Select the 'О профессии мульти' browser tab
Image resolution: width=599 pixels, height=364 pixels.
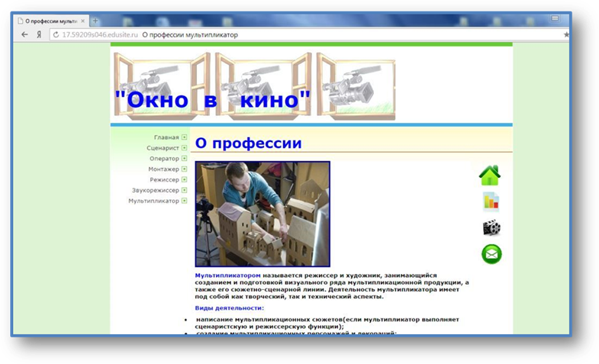(52, 21)
